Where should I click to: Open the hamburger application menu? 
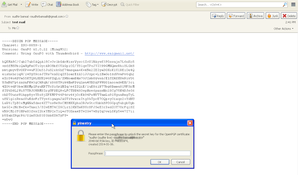[293, 4]
